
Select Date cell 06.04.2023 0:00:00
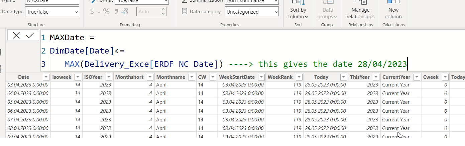[28, 111]
